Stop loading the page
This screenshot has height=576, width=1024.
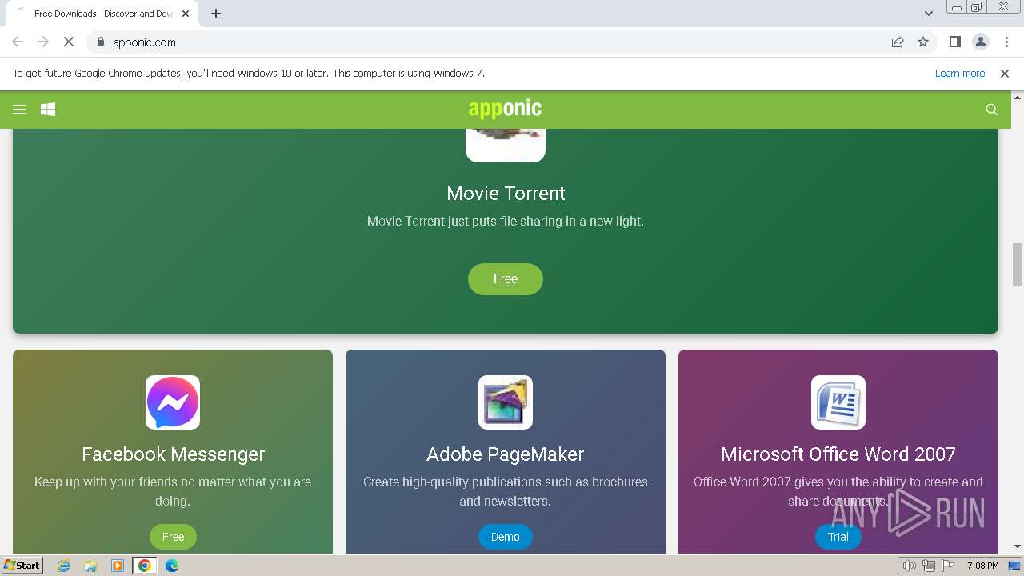click(x=69, y=42)
